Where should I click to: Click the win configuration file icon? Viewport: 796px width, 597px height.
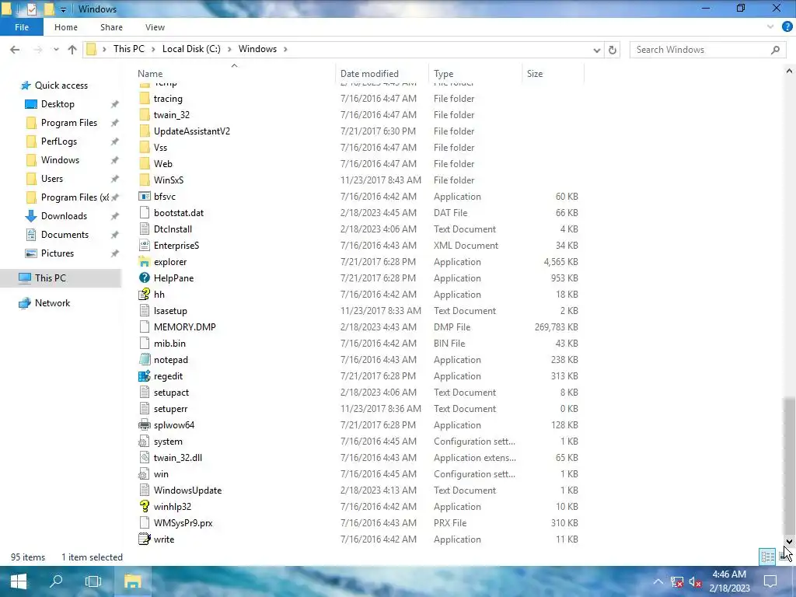(144, 474)
